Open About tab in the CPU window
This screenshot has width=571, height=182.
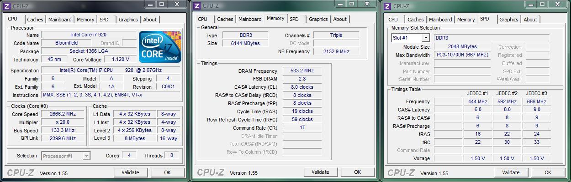150,20
